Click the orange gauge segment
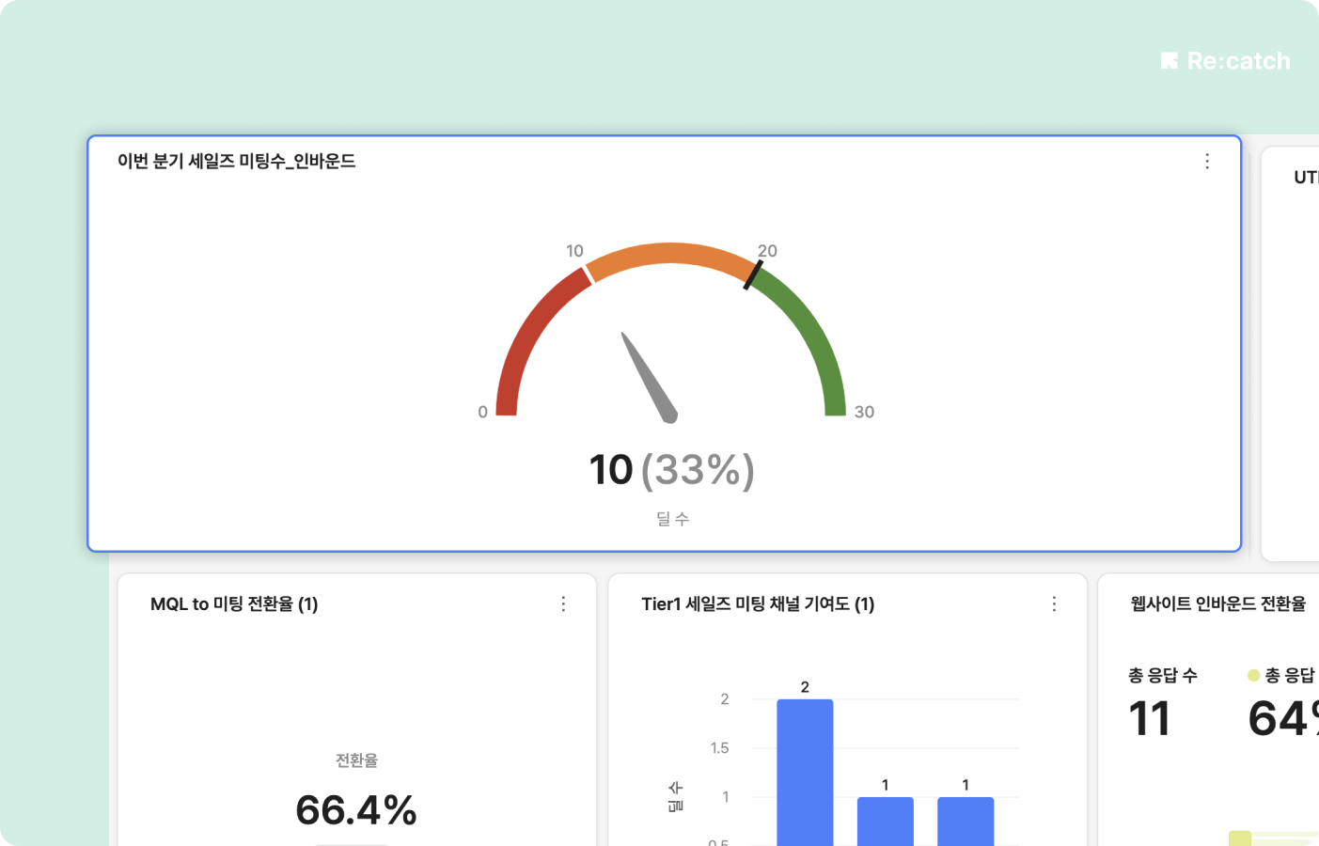The height and width of the screenshot is (846, 1319). [x=669, y=256]
